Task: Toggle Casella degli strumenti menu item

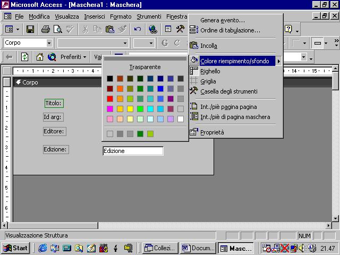Action: (236, 91)
